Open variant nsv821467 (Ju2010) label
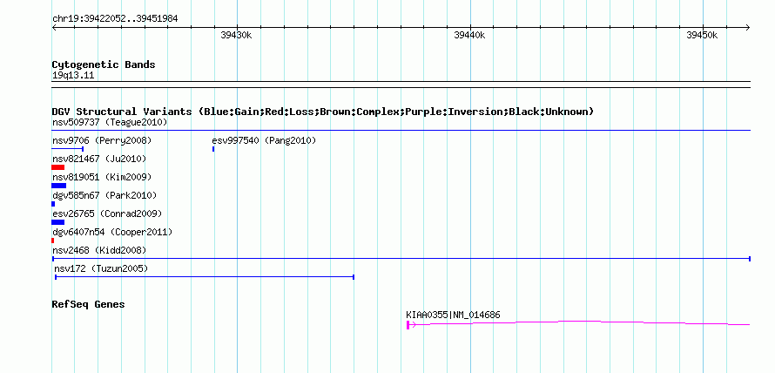775x373 pixels. 99,159
